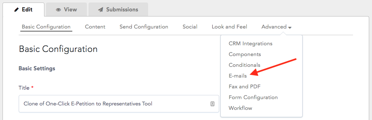This screenshot has height=120, width=372.
Task: Click into the Title text field
Action: (119, 104)
